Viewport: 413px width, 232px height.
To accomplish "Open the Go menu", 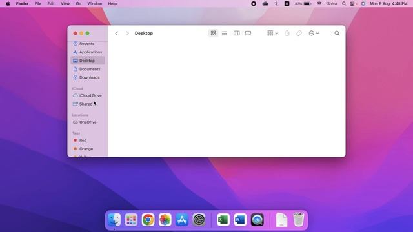I will click(x=79, y=4).
